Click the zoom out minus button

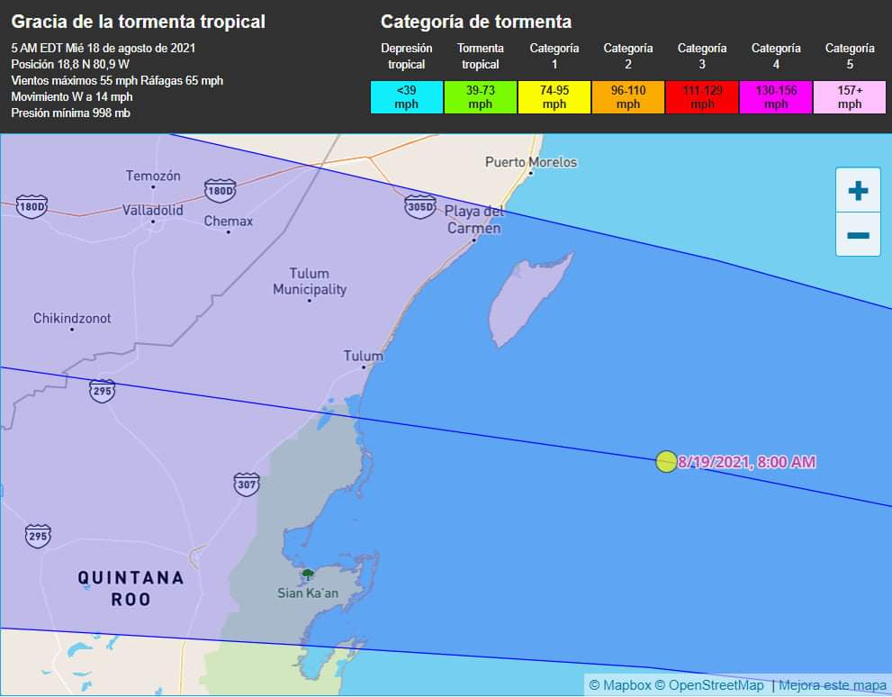click(x=858, y=235)
